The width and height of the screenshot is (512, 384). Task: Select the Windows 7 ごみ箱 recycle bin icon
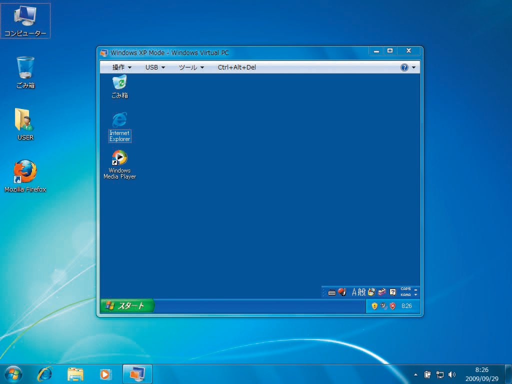coord(25,72)
